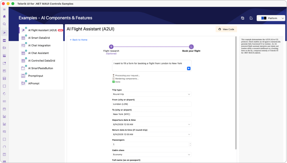Click the 'Done' status text

(118, 82)
